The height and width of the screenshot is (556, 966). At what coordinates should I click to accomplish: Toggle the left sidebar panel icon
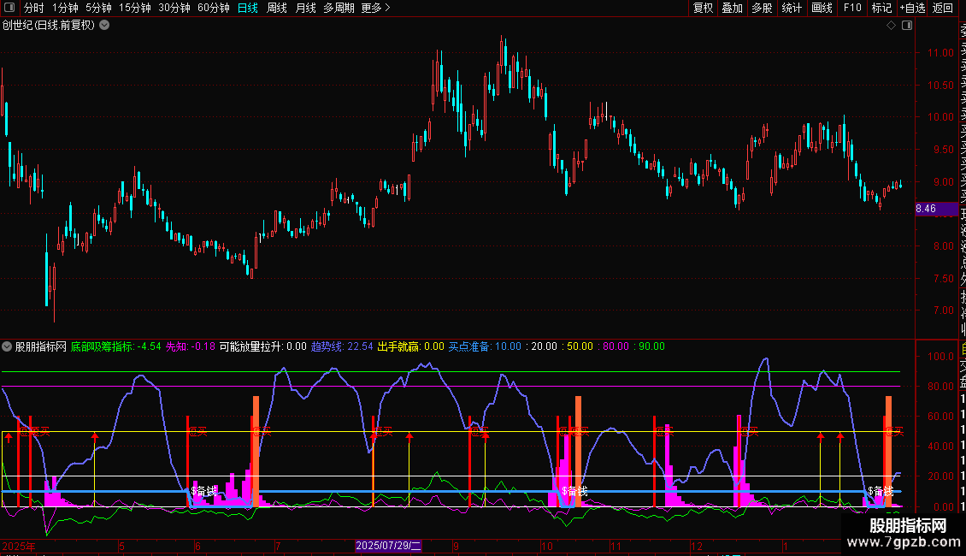click(10, 8)
